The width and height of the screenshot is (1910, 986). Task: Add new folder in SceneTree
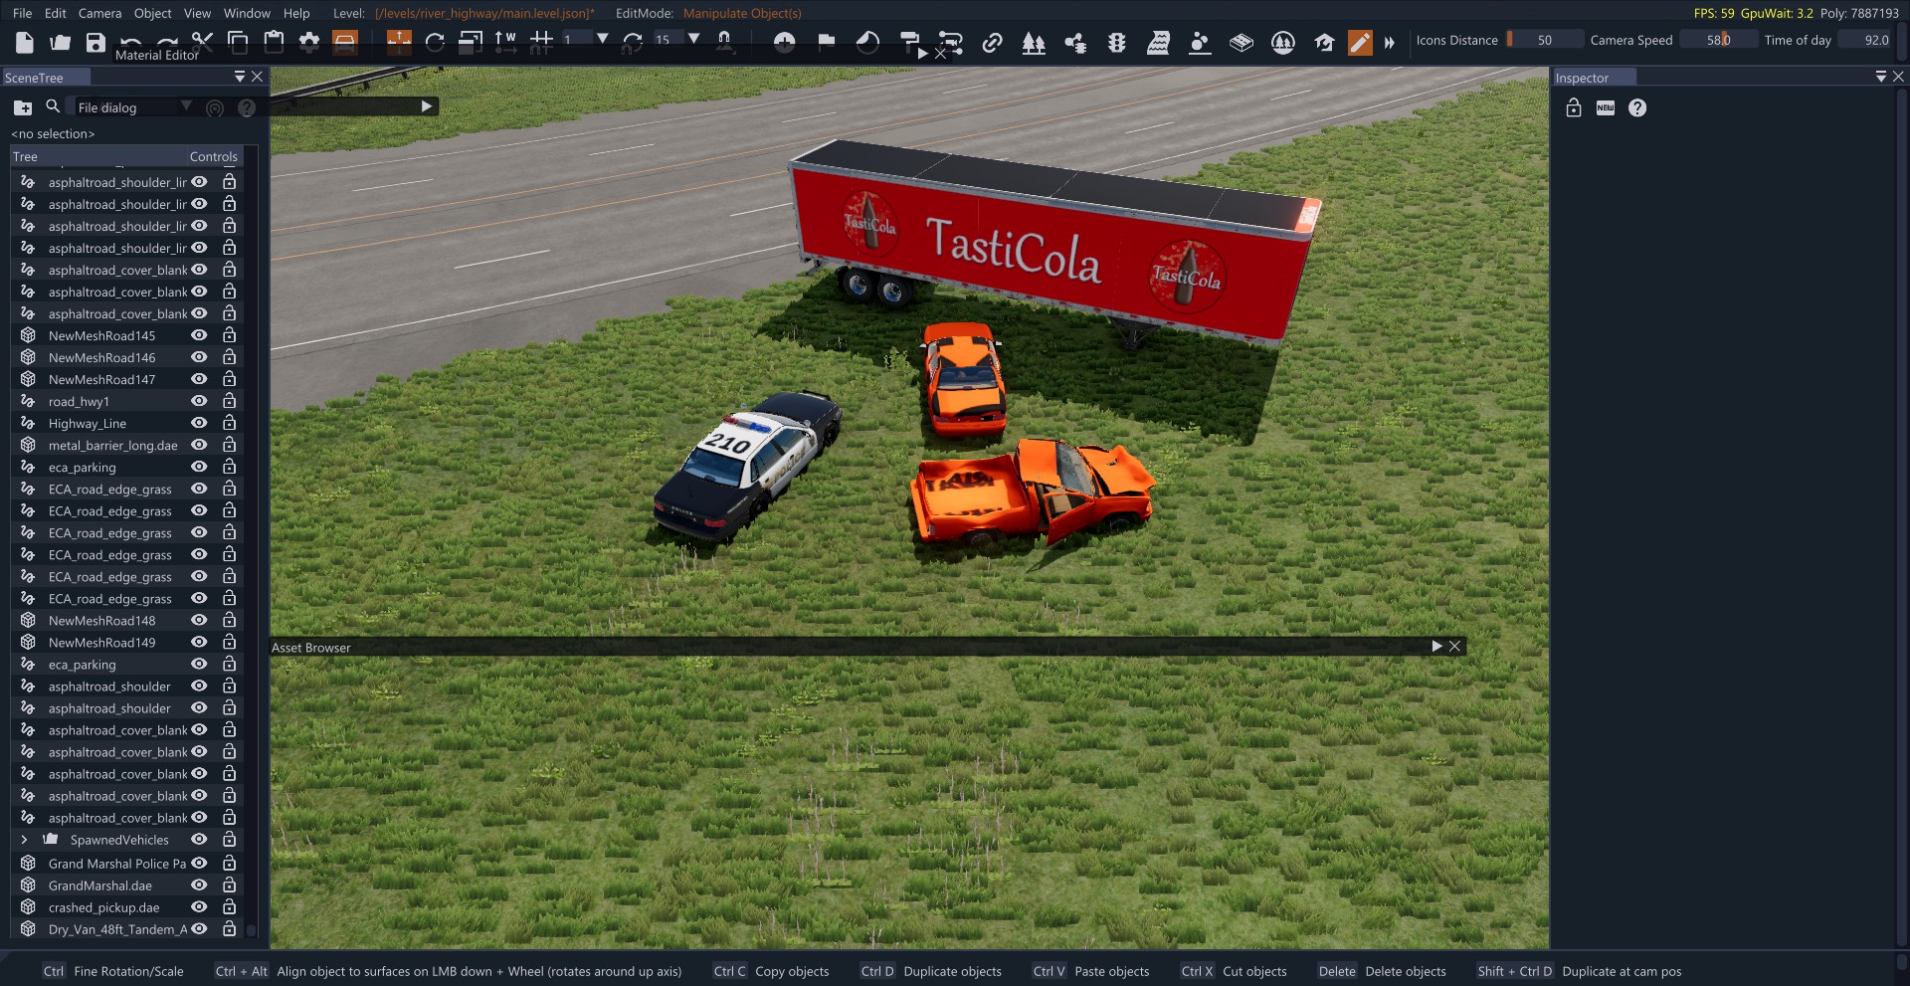click(23, 107)
